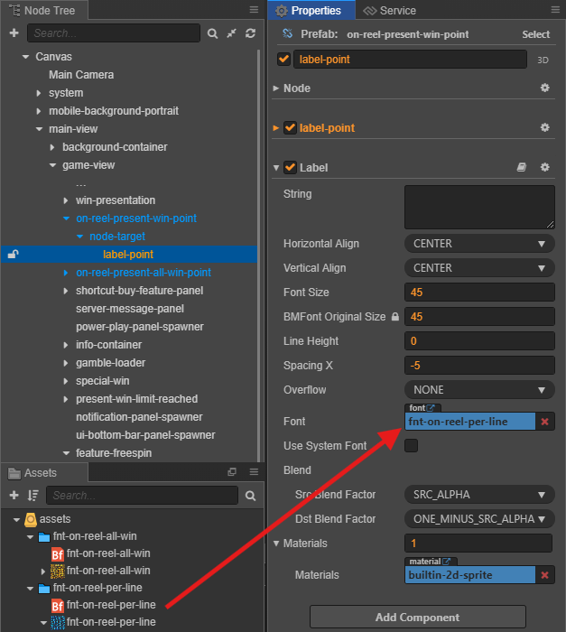Open the Overflow dropdown set to NONE
This screenshot has width=566, height=632.
pyautogui.click(x=479, y=390)
